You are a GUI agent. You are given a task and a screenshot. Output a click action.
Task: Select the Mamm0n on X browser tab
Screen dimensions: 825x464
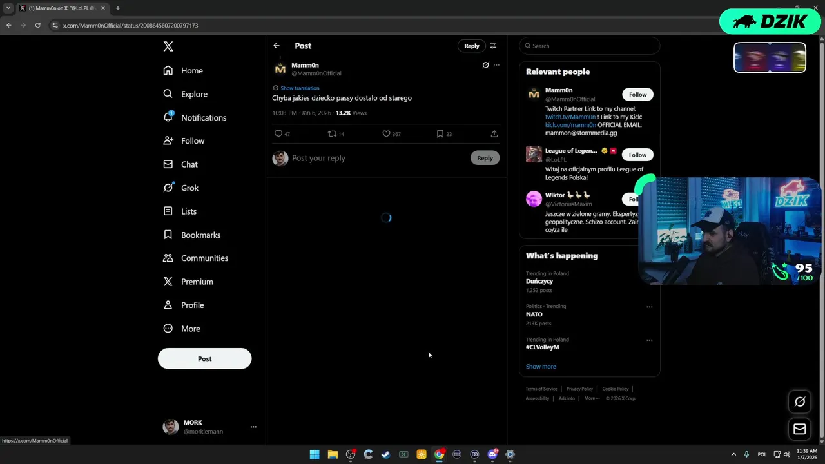point(63,8)
